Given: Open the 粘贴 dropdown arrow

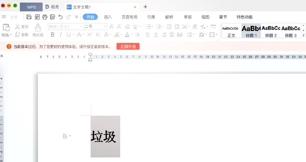Looking at the screenshot, I should tap(11, 35).
